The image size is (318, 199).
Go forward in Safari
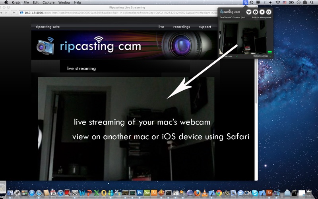pyautogui.click(x=6, y=13)
